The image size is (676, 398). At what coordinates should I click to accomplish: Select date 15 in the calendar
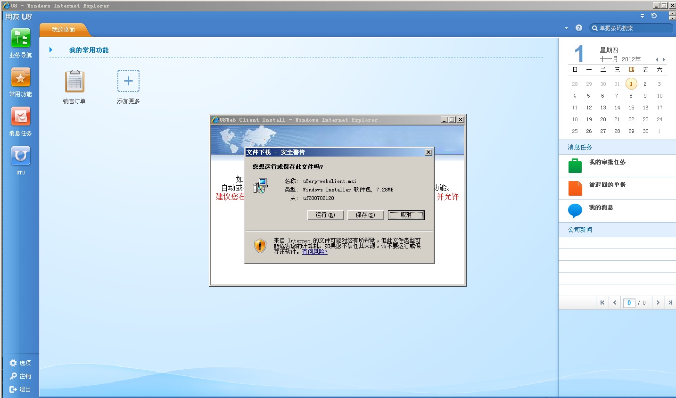pyautogui.click(x=631, y=108)
